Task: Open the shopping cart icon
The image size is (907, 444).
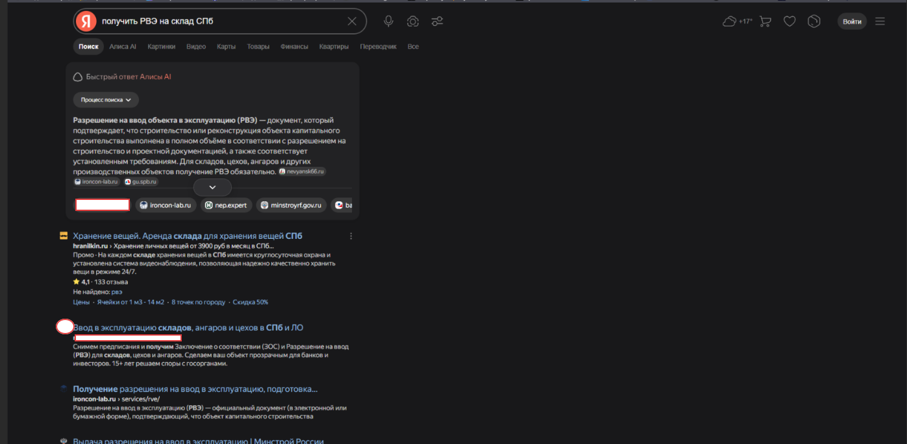Action: click(x=765, y=21)
